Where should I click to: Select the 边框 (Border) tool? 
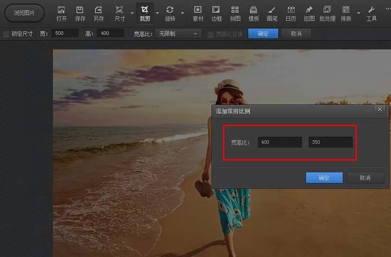click(x=216, y=14)
